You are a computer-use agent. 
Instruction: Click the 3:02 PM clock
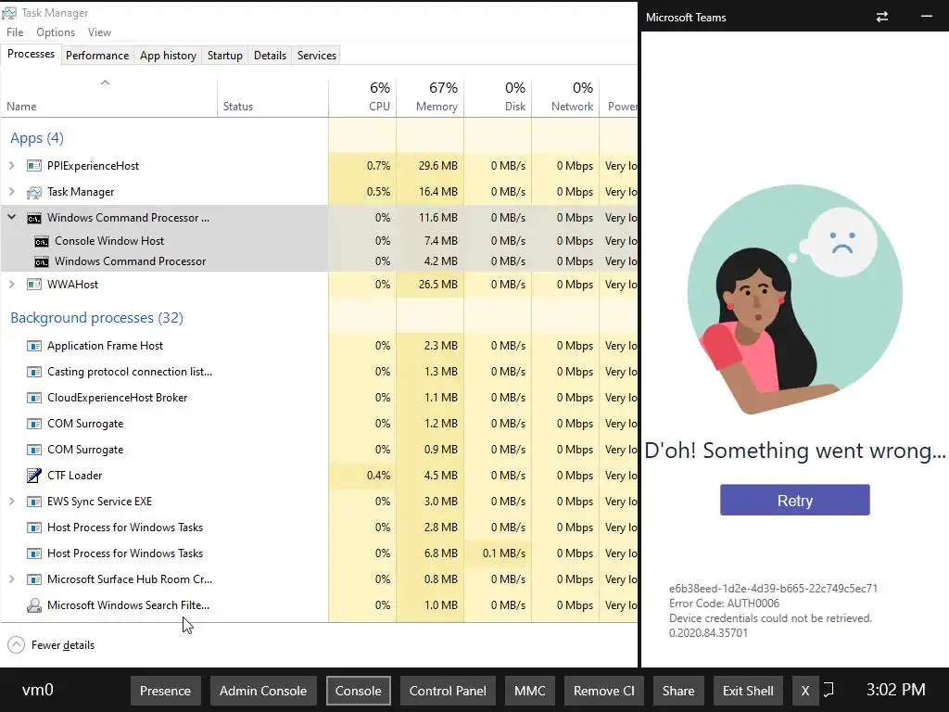(x=896, y=690)
